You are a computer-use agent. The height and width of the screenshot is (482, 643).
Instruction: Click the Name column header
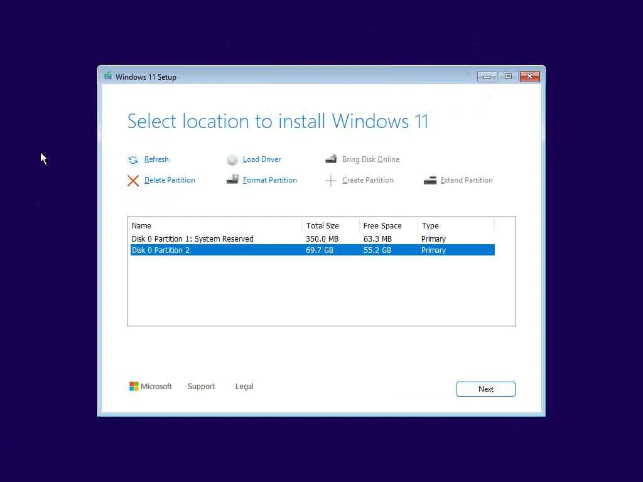point(216,225)
